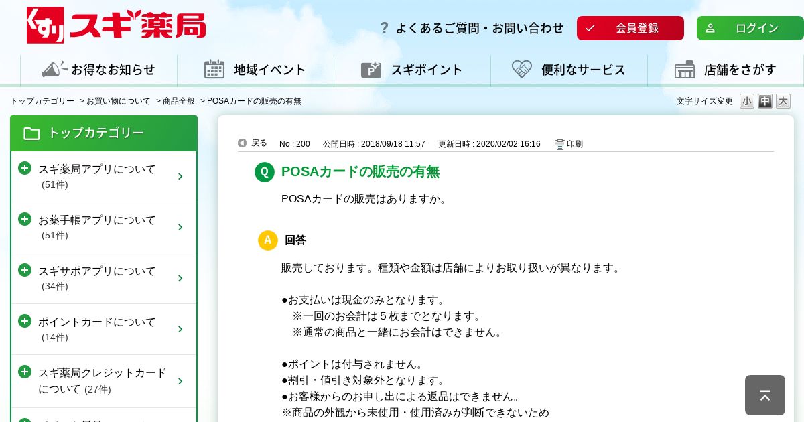
Task: Click 更新日時 : 2020/02/02 16:16 text
Action: coord(489,144)
